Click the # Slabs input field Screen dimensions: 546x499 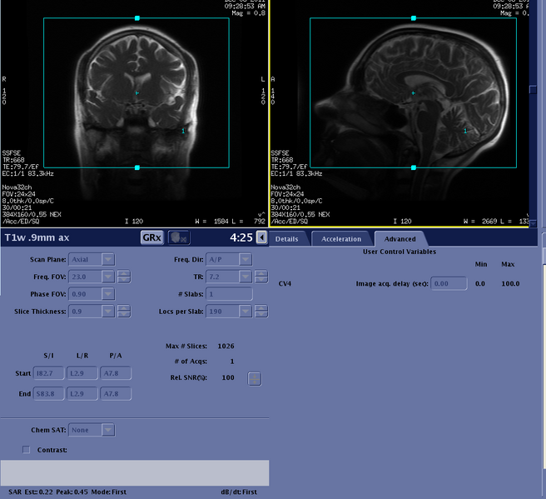(x=229, y=294)
